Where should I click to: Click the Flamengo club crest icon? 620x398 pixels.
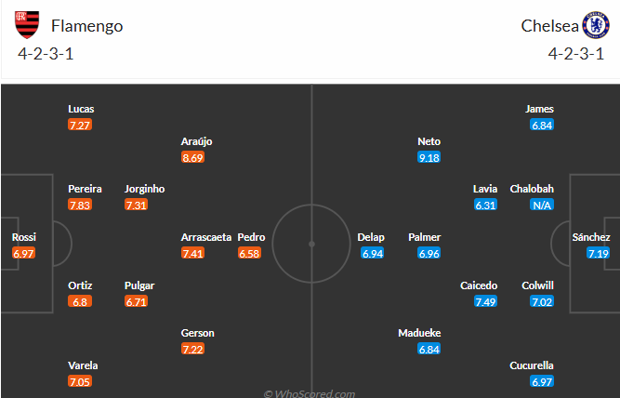point(27,25)
